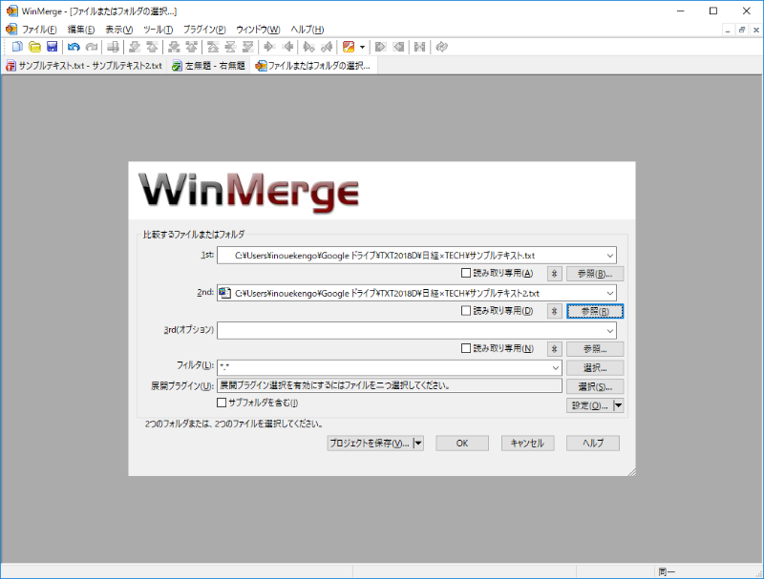Open the プラグイン(P) menu
The height and width of the screenshot is (579, 764).
click(x=203, y=30)
